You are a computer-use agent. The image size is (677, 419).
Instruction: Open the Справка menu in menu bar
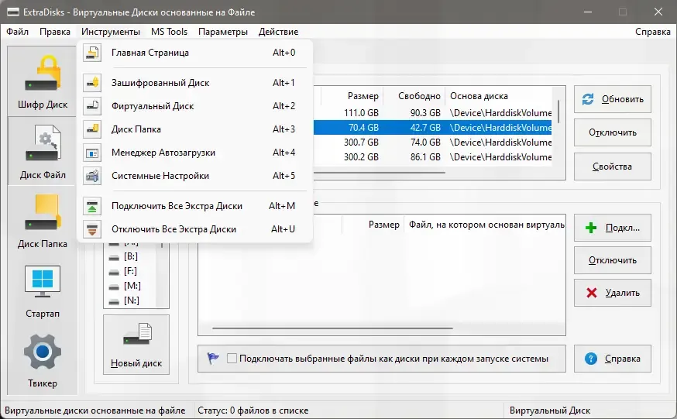click(x=652, y=32)
